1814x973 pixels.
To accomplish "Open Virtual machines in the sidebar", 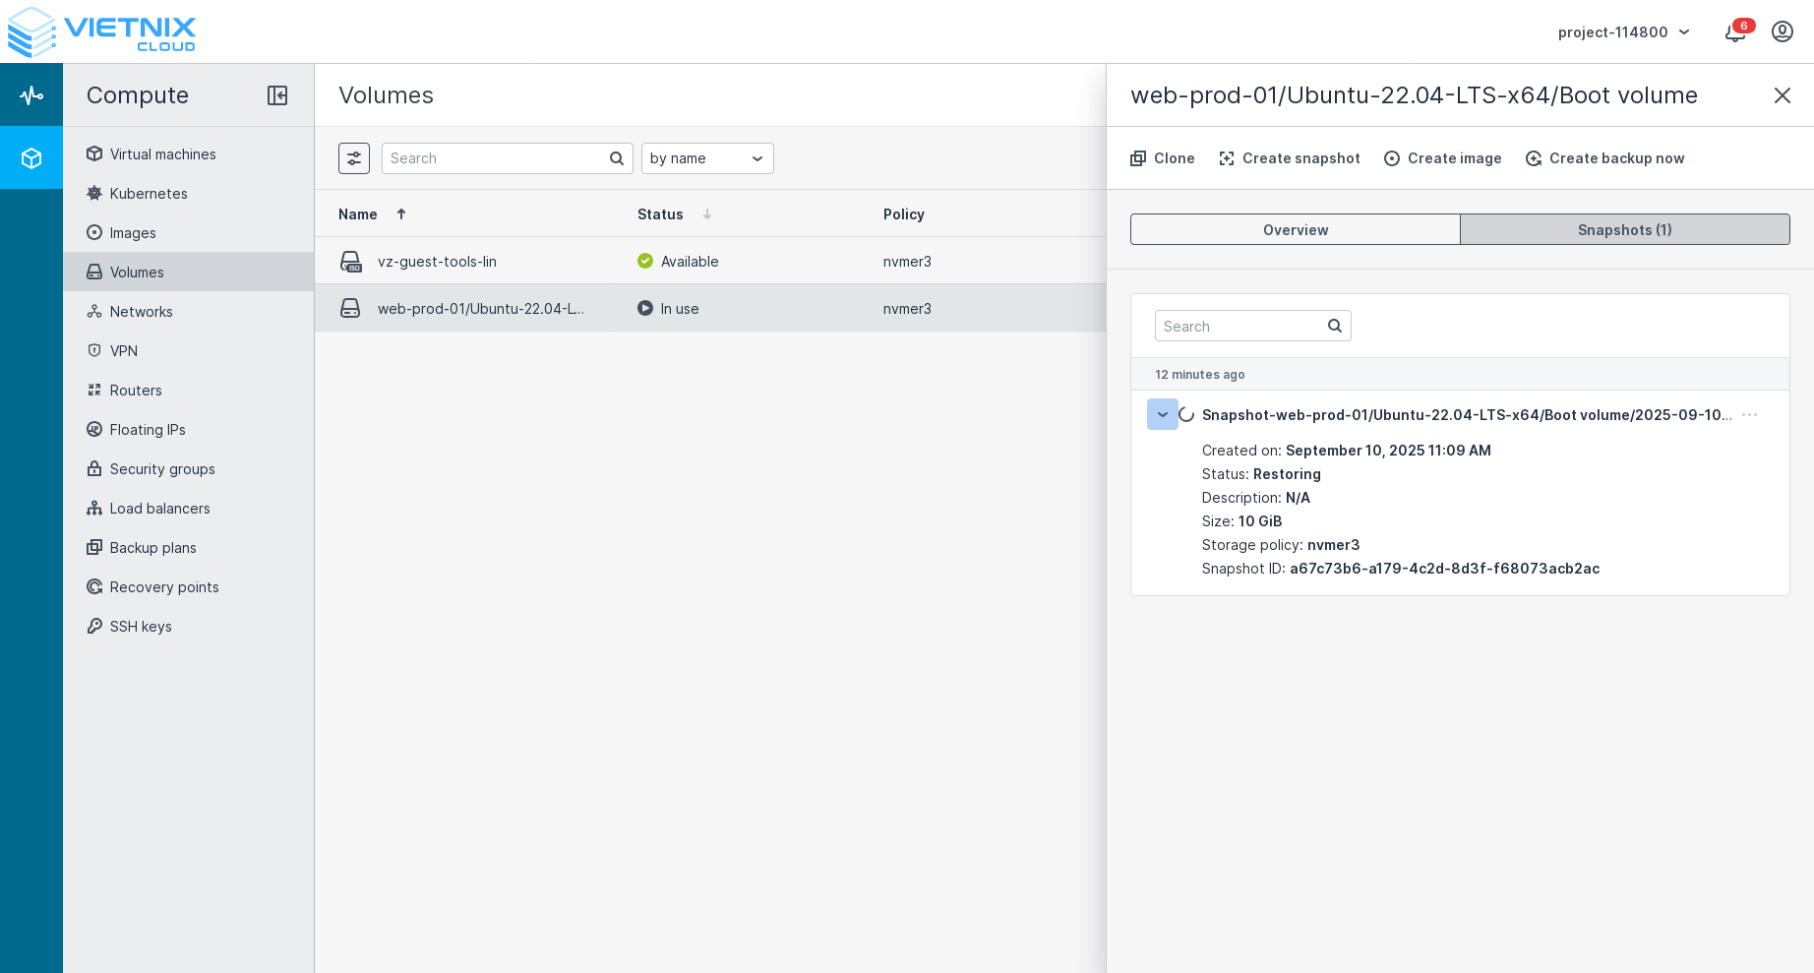I will [x=162, y=154].
